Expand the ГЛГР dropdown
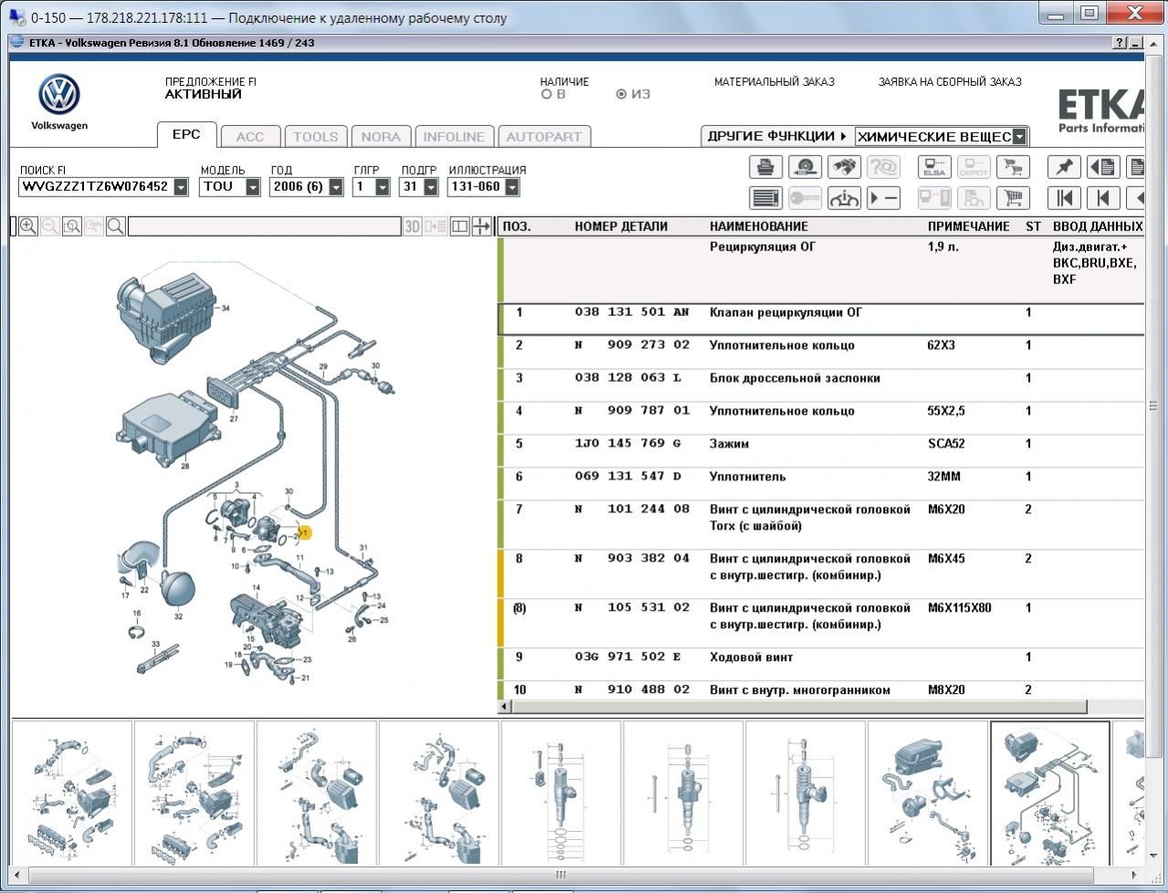 (383, 187)
